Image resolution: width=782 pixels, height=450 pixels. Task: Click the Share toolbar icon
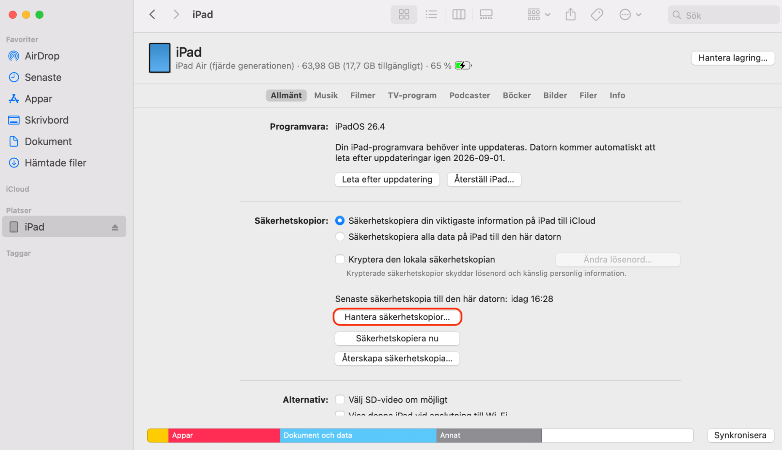point(570,15)
